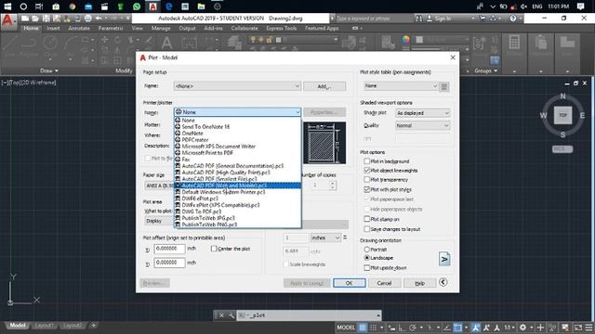Open Windows Start menu

click(x=7, y=6)
